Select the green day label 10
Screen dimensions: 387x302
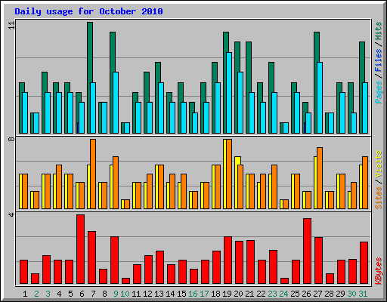pyautogui.click(x=125, y=294)
